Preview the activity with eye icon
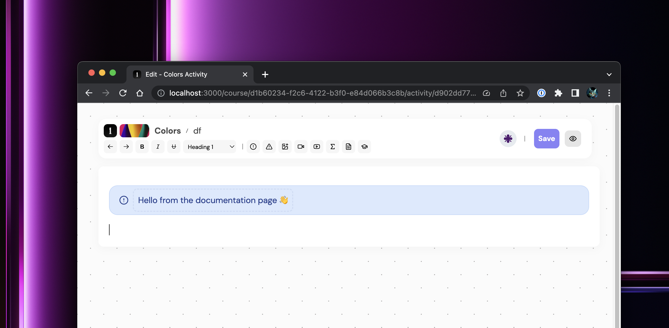The width and height of the screenshot is (669, 328). [573, 139]
